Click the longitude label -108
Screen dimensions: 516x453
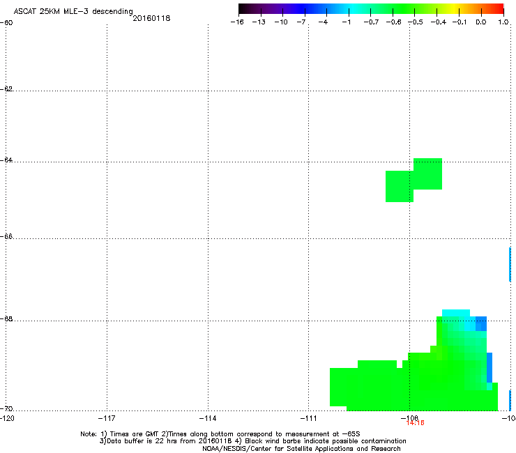[409, 417]
